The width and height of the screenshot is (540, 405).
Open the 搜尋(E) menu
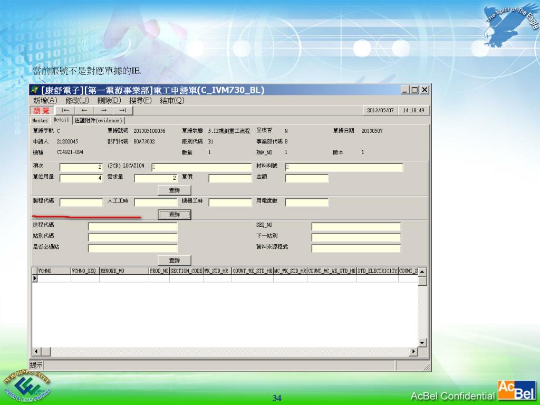tap(140, 101)
